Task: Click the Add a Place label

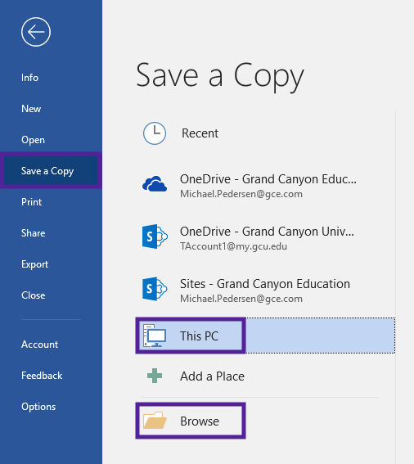Action: coord(212,376)
